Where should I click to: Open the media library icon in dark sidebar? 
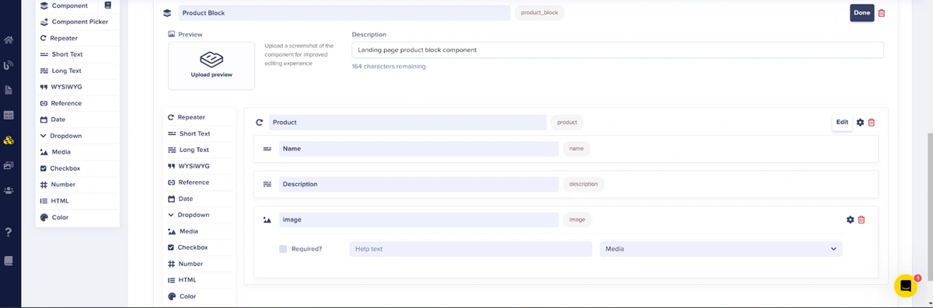coord(9,165)
